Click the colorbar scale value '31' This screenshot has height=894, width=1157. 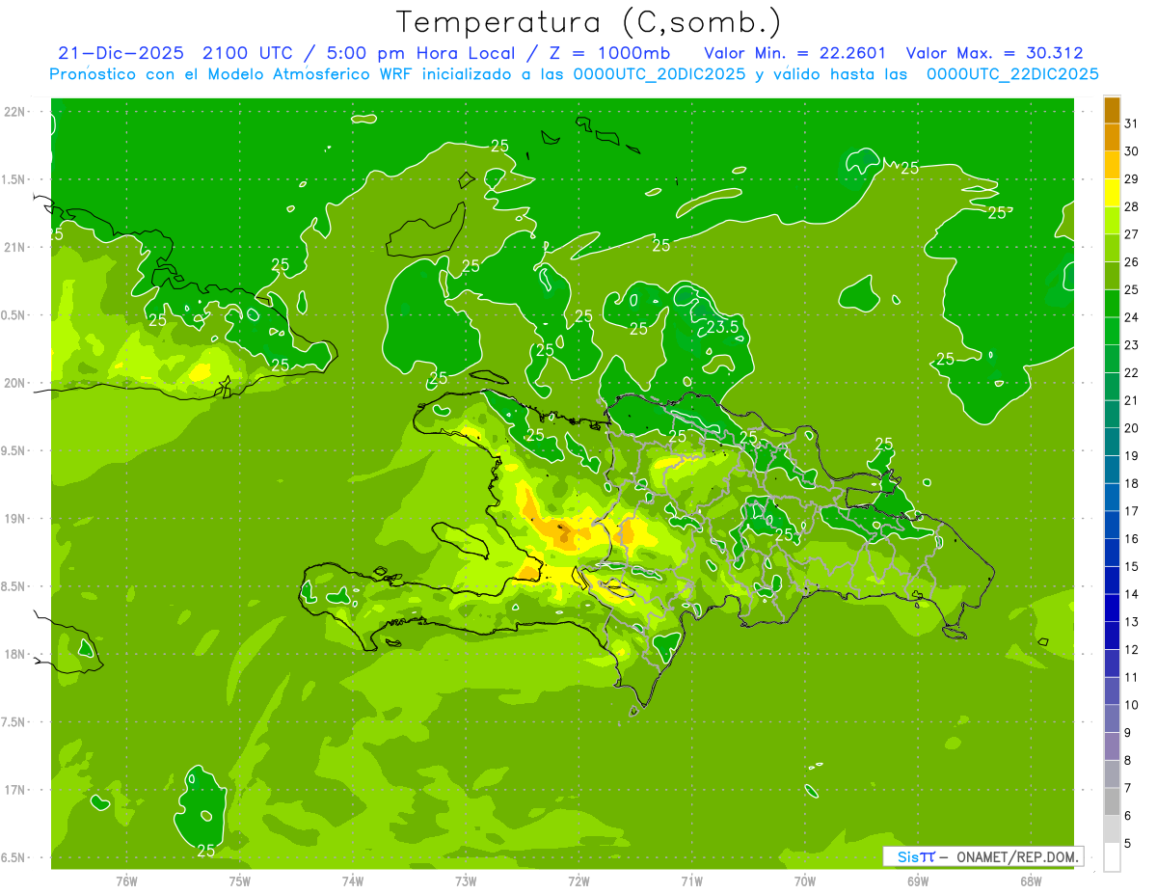1132,123
